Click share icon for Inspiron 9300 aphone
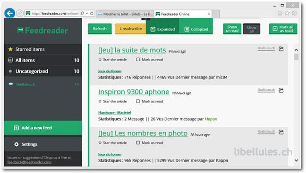The width and height of the screenshot is (306, 173). (281, 90)
